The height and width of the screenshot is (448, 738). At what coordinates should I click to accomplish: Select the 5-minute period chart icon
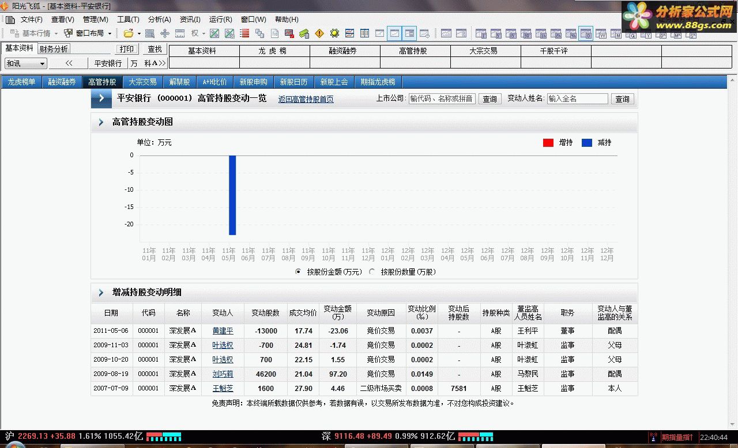pos(496,33)
